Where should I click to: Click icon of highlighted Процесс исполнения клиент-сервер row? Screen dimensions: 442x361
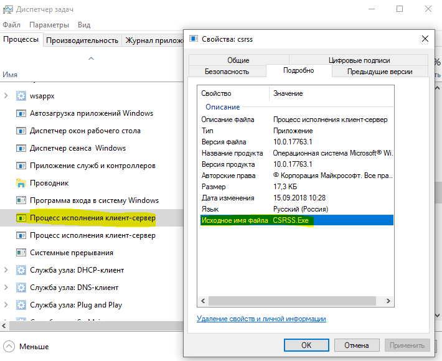[x=21, y=218]
